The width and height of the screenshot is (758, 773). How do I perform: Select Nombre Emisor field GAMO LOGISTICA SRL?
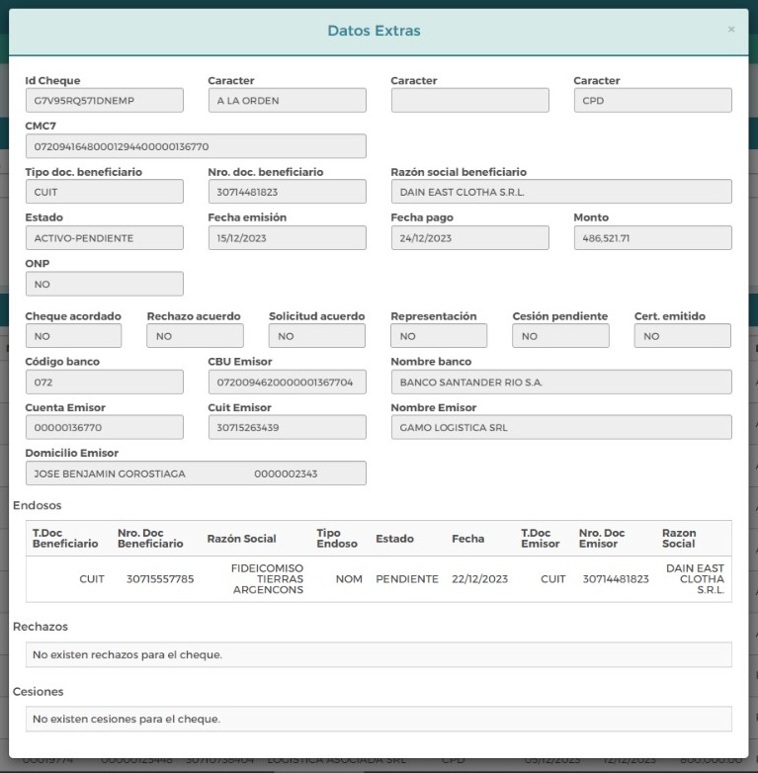tap(561, 427)
